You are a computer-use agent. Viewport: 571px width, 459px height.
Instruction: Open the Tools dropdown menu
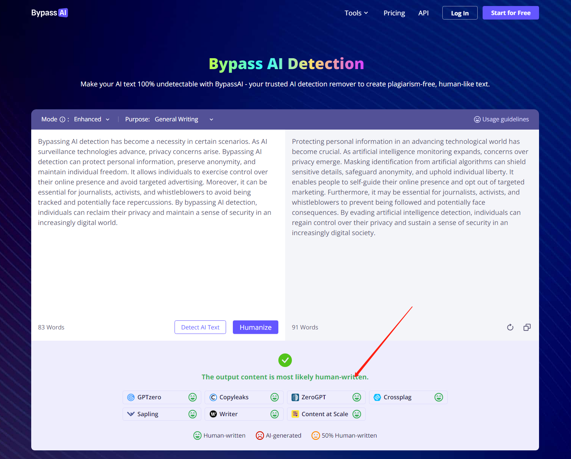[x=356, y=13]
